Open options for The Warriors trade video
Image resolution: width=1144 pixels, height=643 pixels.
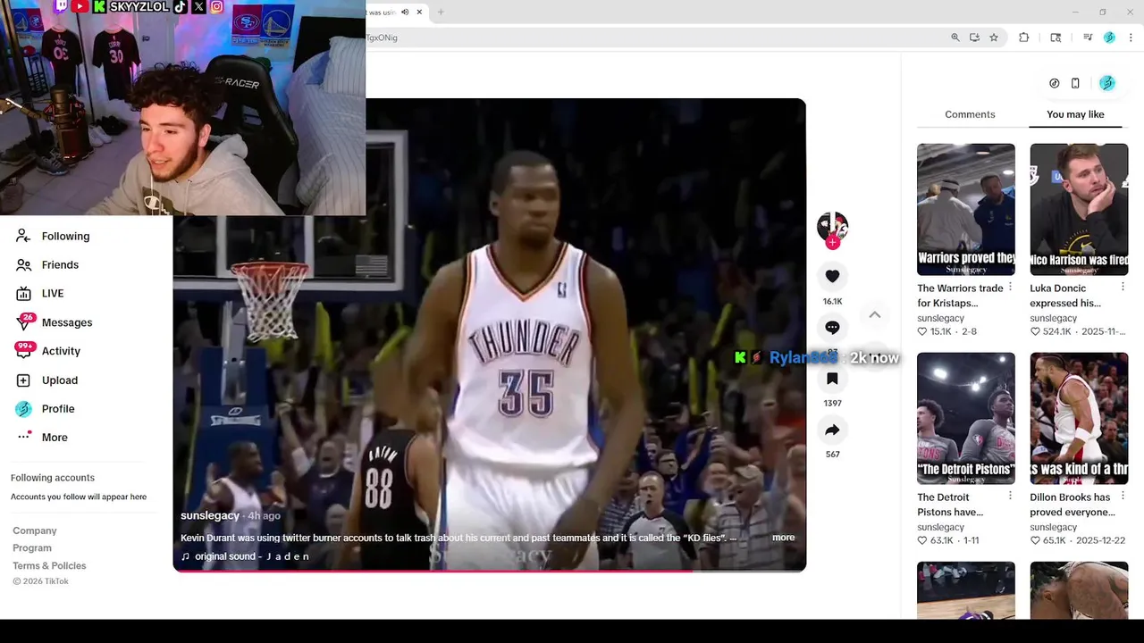click(x=1010, y=287)
